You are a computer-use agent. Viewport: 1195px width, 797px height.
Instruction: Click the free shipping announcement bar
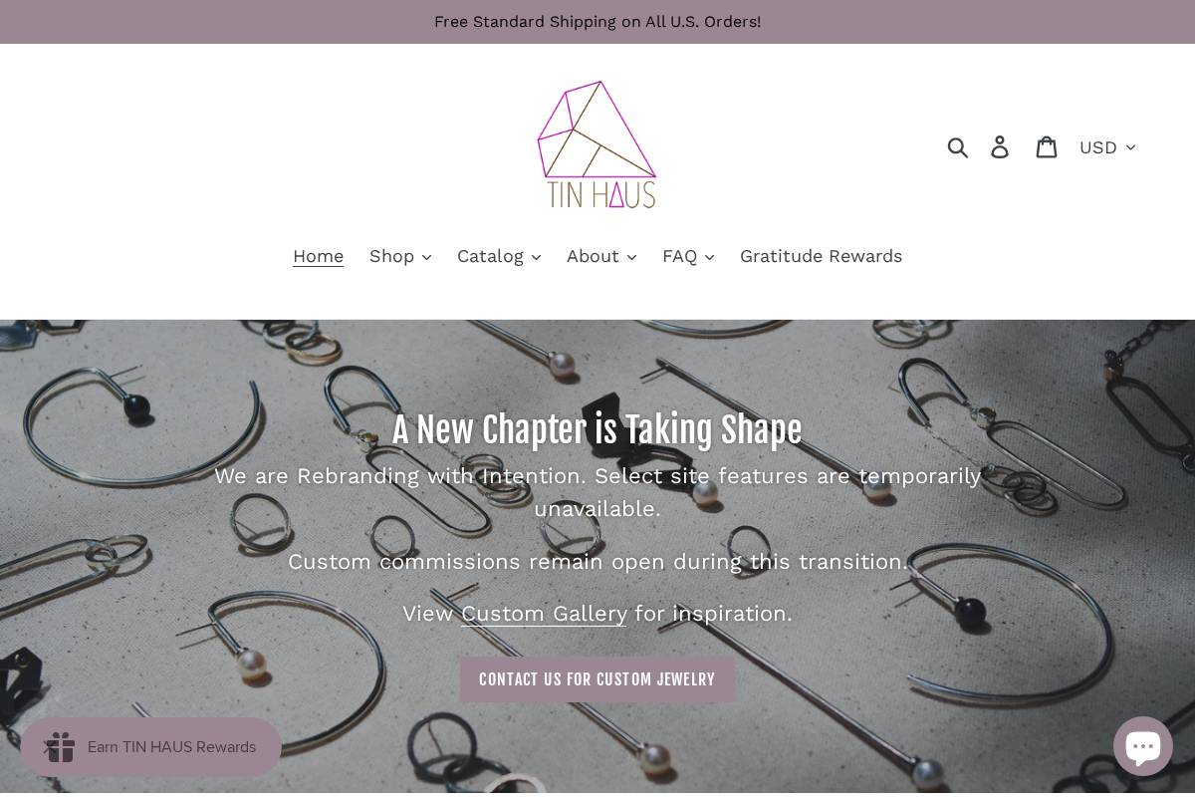(x=597, y=22)
